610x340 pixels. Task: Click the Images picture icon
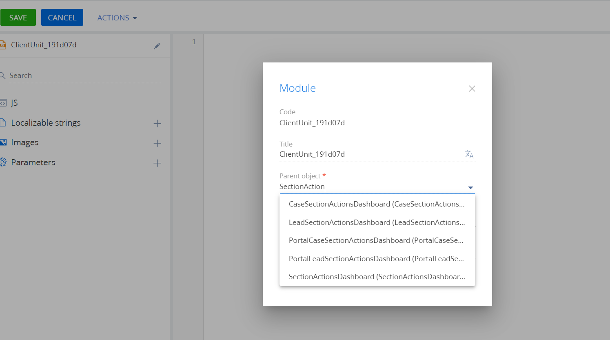(3, 142)
